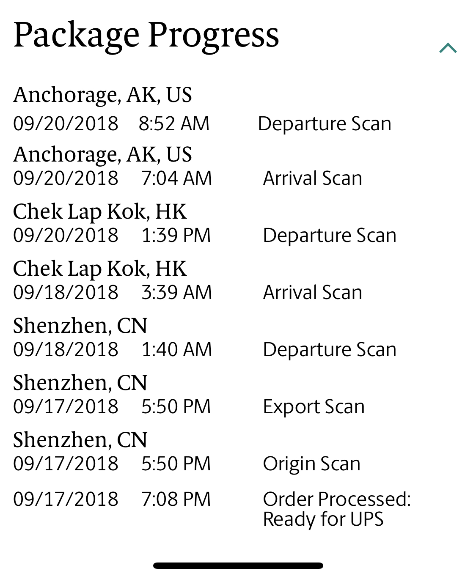
Task: Tap the first Anchorage, AK, US location
Action: [103, 95]
